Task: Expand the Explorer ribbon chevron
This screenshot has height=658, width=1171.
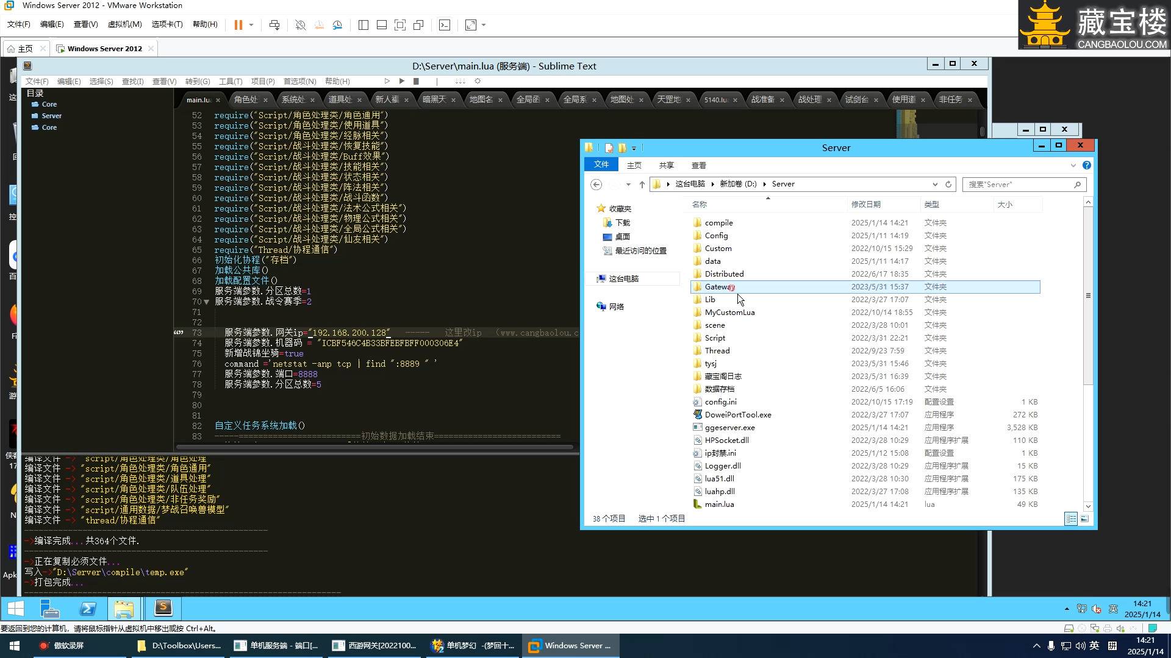Action: pyautogui.click(x=1073, y=165)
